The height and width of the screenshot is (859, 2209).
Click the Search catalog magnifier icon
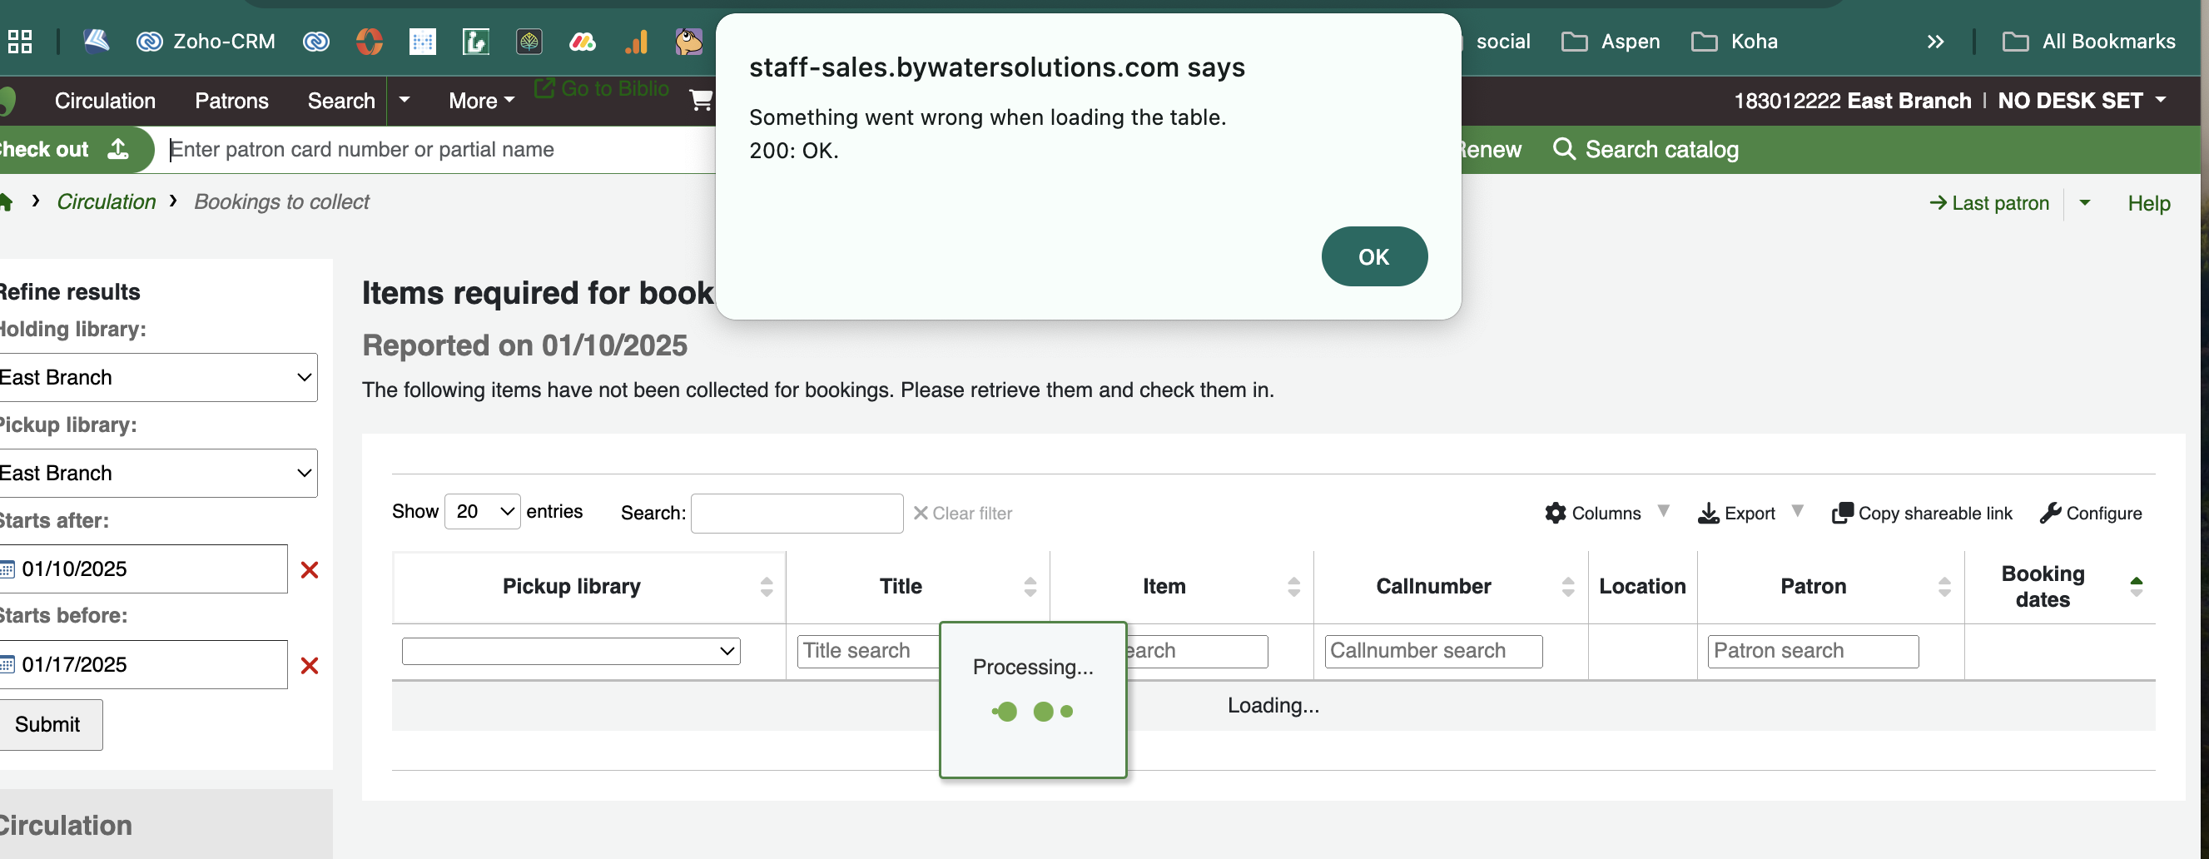click(x=1563, y=149)
